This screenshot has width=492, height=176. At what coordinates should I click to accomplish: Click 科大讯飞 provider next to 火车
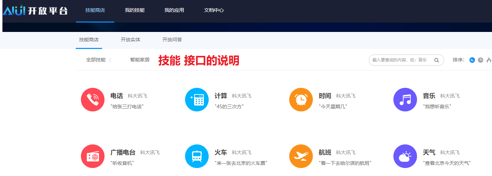tap(242, 153)
